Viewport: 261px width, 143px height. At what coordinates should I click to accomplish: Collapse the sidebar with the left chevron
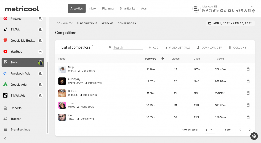[5, 138]
